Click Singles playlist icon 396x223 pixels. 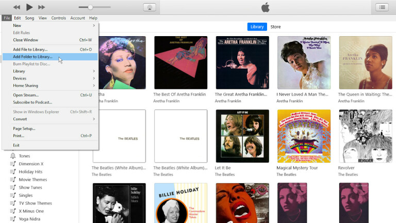point(13,195)
